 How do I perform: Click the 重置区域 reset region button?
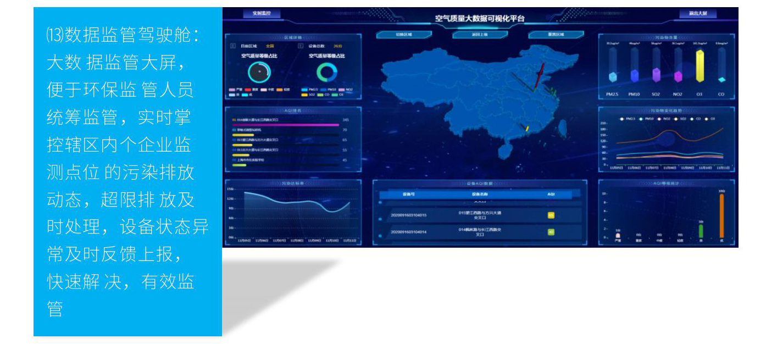(x=556, y=35)
